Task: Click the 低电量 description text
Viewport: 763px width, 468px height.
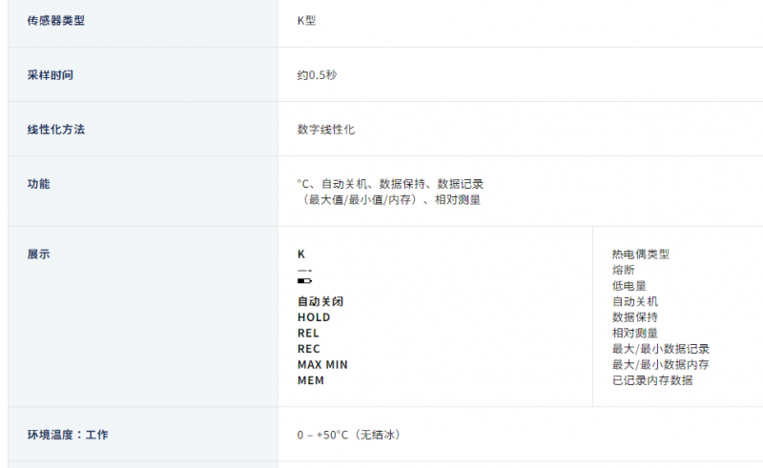Action: pyautogui.click(x=629, y=286)
